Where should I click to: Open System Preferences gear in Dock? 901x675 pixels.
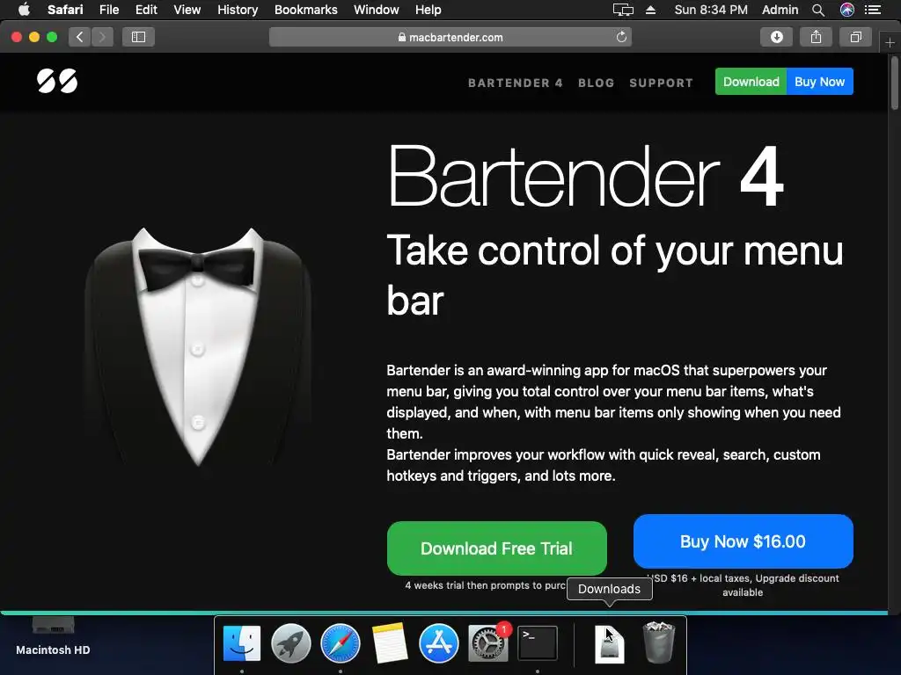pyautogui.click(x=488, y=643)
